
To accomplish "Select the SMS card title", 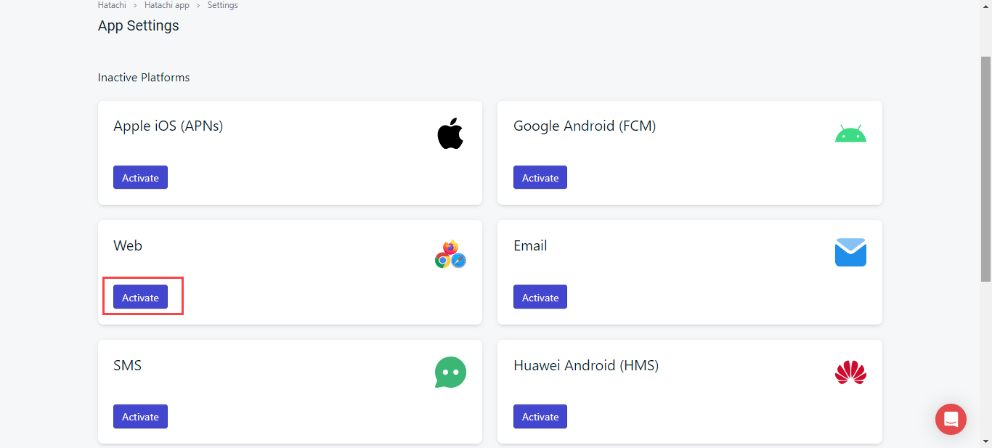I will point(128,365).
